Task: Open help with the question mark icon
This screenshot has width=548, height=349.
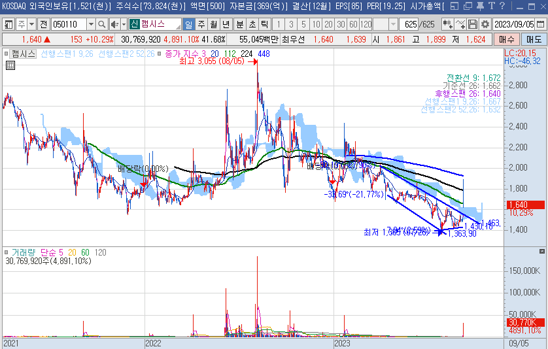Action: point(502,6)
